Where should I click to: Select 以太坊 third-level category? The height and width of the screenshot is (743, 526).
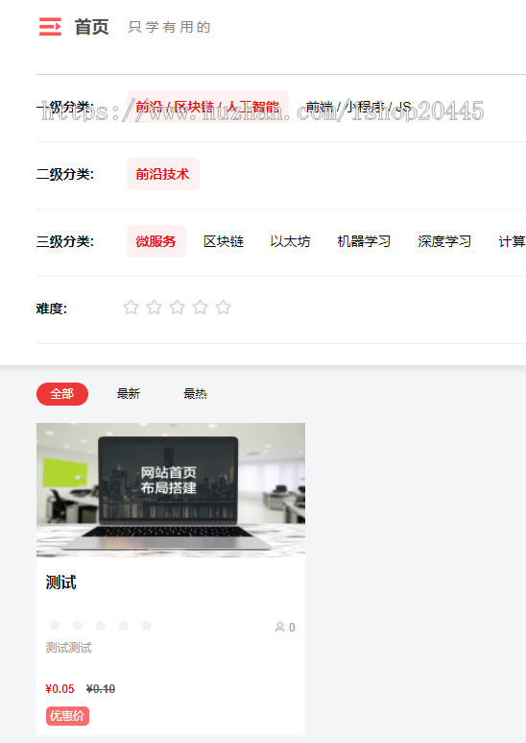(290, 241)
